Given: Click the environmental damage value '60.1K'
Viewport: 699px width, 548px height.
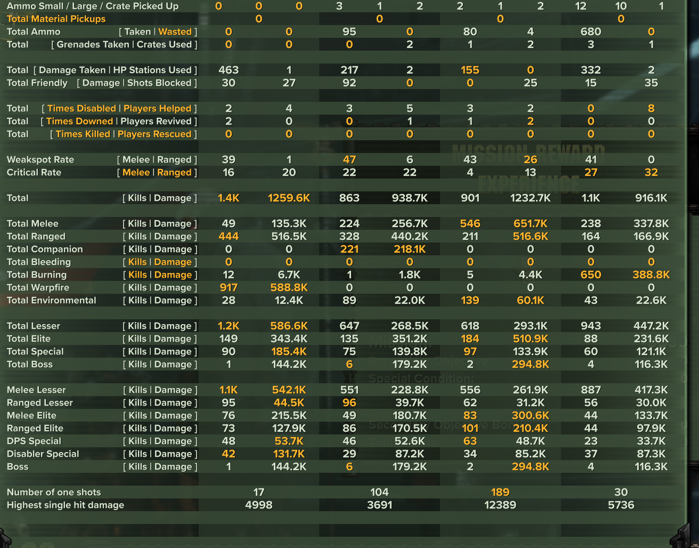Looking at the screenshot, I should point(530,300).
